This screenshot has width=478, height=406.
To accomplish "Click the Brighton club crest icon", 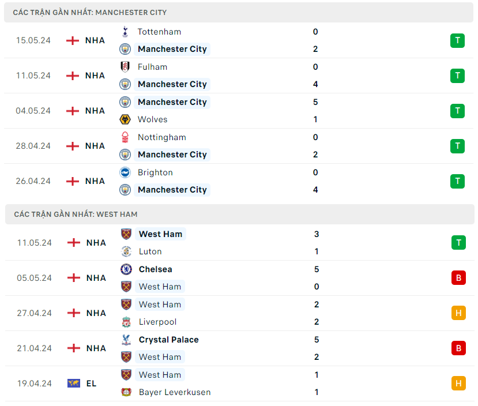I will [125, 172].
